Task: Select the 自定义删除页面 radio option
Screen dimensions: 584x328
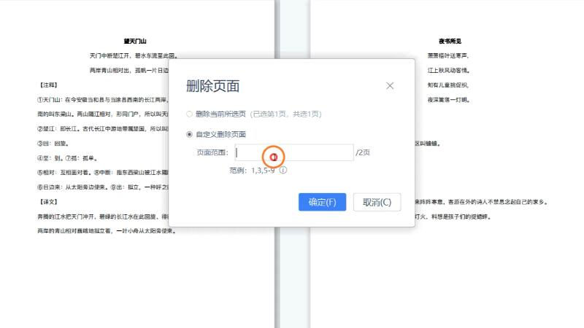Action: 191,134
